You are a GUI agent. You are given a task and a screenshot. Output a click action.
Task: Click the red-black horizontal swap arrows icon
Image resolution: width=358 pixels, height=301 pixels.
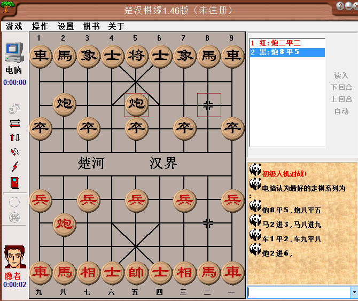tap(14, 124)
